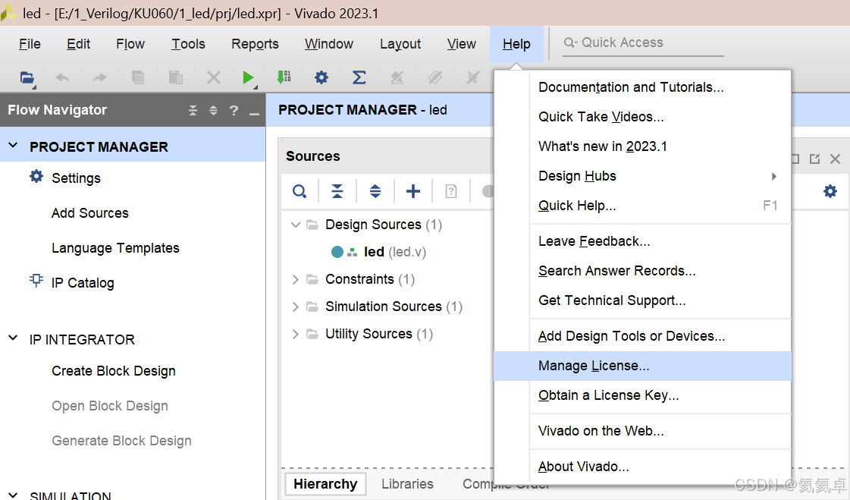Click the IP Catalog chip icon
The image size is (850, 500).
(x=36, y=281)
